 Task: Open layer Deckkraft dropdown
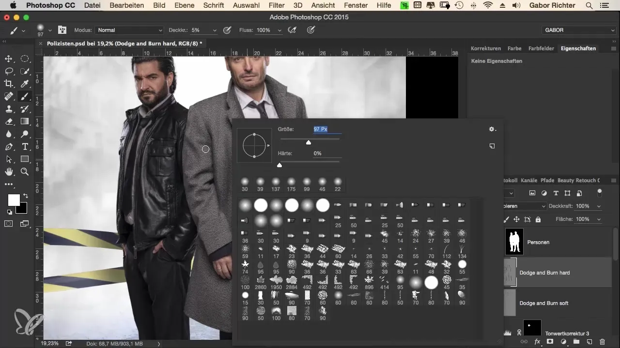pyautogui.click(x=599, y=206)
